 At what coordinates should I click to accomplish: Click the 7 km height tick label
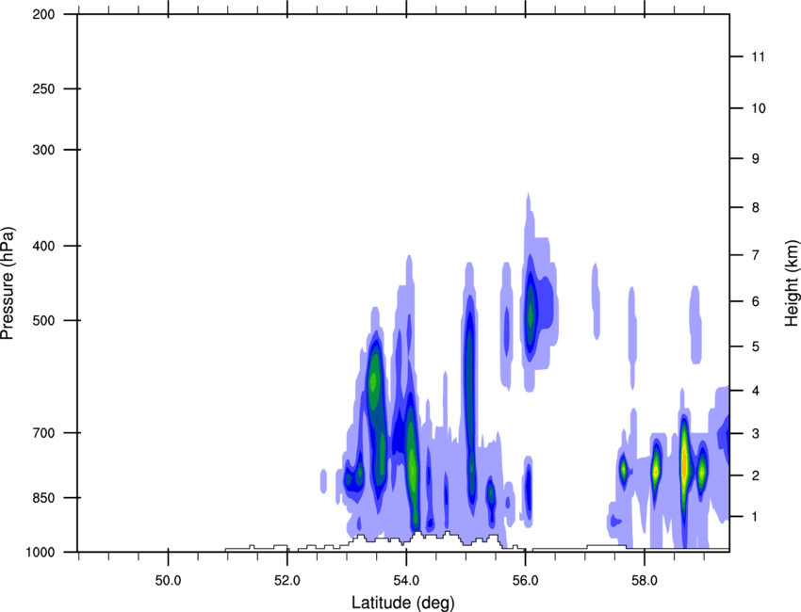tap(755, 255)
